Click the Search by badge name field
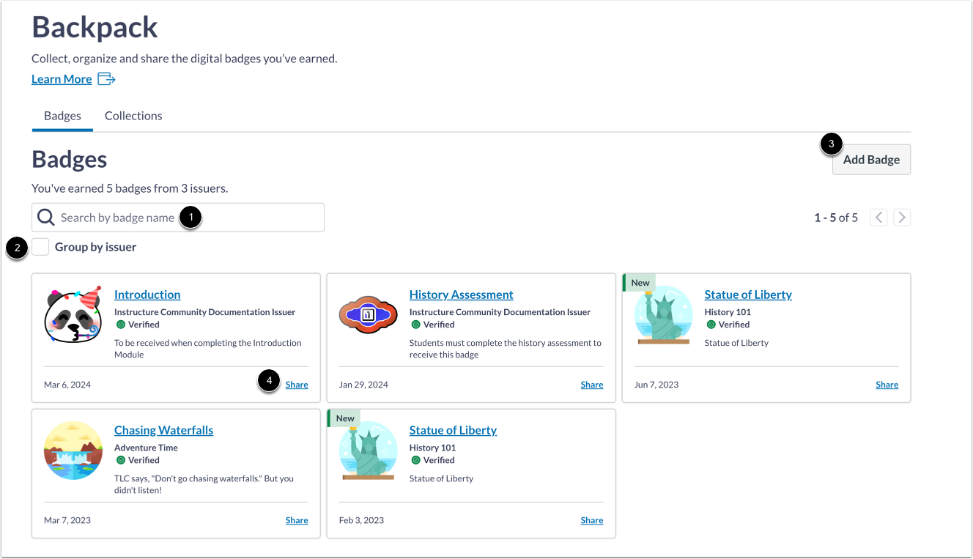Image resolution: width=973 pixels, height=559 pixels. [176, 217]
